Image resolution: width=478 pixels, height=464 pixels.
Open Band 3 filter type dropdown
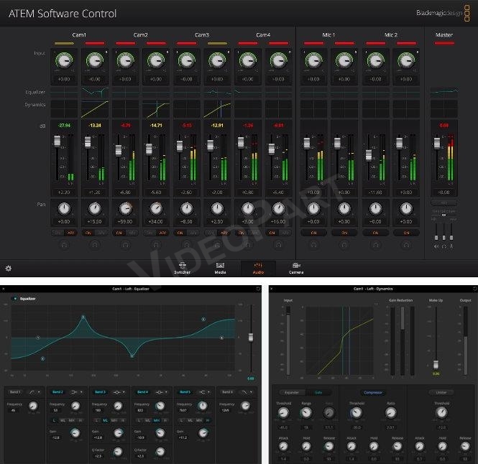(119, 392)
